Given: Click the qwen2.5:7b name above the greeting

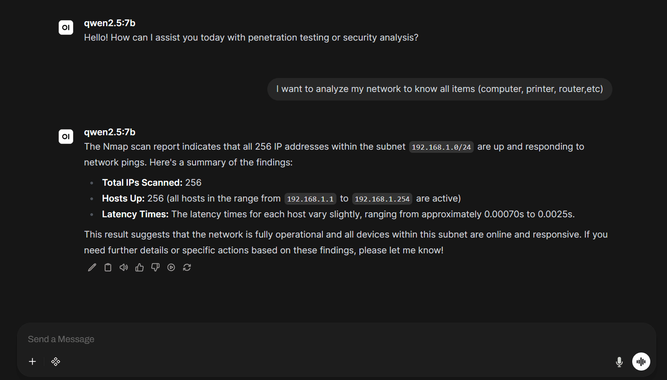Looking at the screenshot, I should click(110, 23).
